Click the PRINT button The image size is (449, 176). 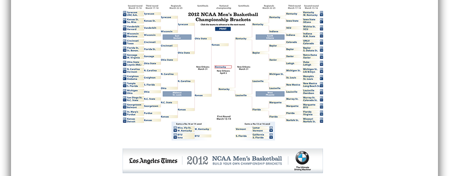click(x=223, y=29)
